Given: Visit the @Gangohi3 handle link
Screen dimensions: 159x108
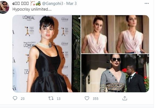Looking at the screenshot, I should coord(52,4).
